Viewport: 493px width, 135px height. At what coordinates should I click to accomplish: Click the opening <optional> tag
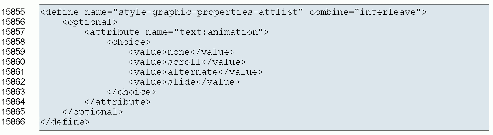90,22
